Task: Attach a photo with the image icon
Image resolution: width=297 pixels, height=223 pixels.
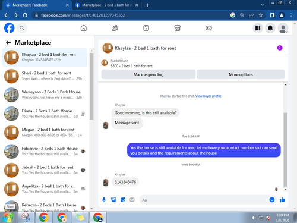Action: pos(113,200)
